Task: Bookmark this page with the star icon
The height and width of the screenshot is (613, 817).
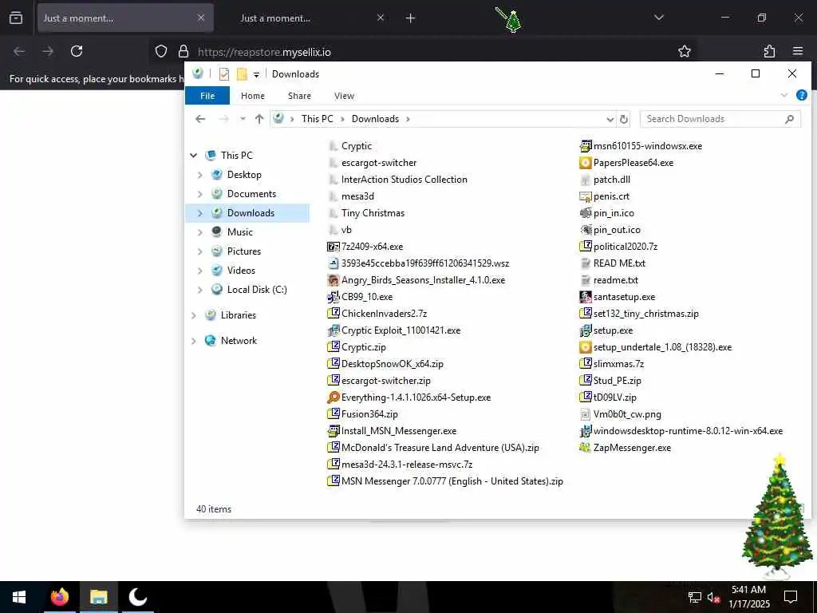Action: 684,51
